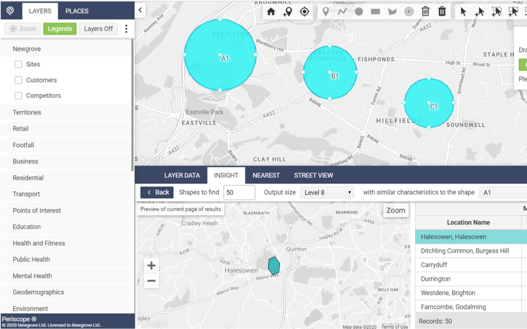Select the A1 circle shape on map
Viewport: 527px width, 329px height.
(x=220, y=55)
